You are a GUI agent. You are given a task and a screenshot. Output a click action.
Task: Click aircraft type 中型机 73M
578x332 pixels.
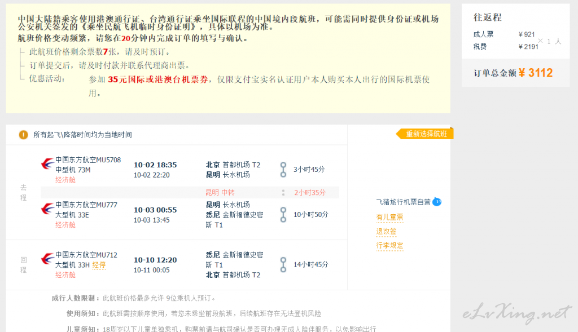click(x=73, y=170)
